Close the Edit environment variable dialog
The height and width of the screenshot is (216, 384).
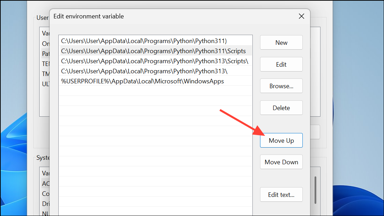301,16
